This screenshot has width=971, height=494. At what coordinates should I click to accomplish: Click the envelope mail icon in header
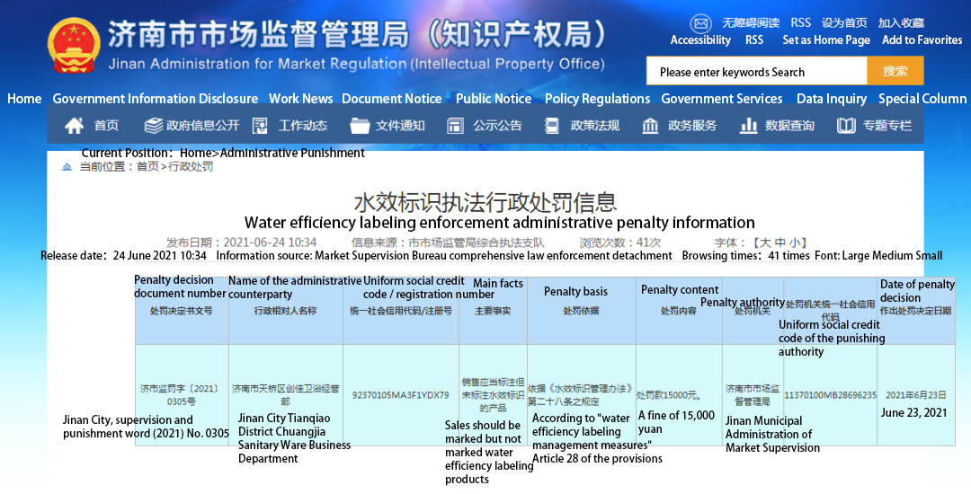point(700,23)
